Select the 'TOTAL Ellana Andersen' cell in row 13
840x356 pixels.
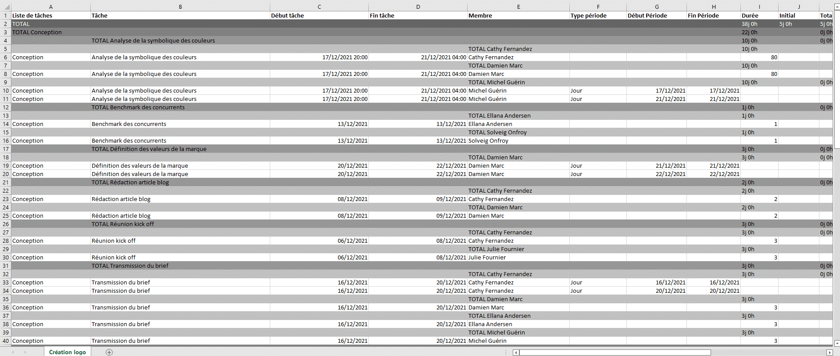[x=518, y=115]
